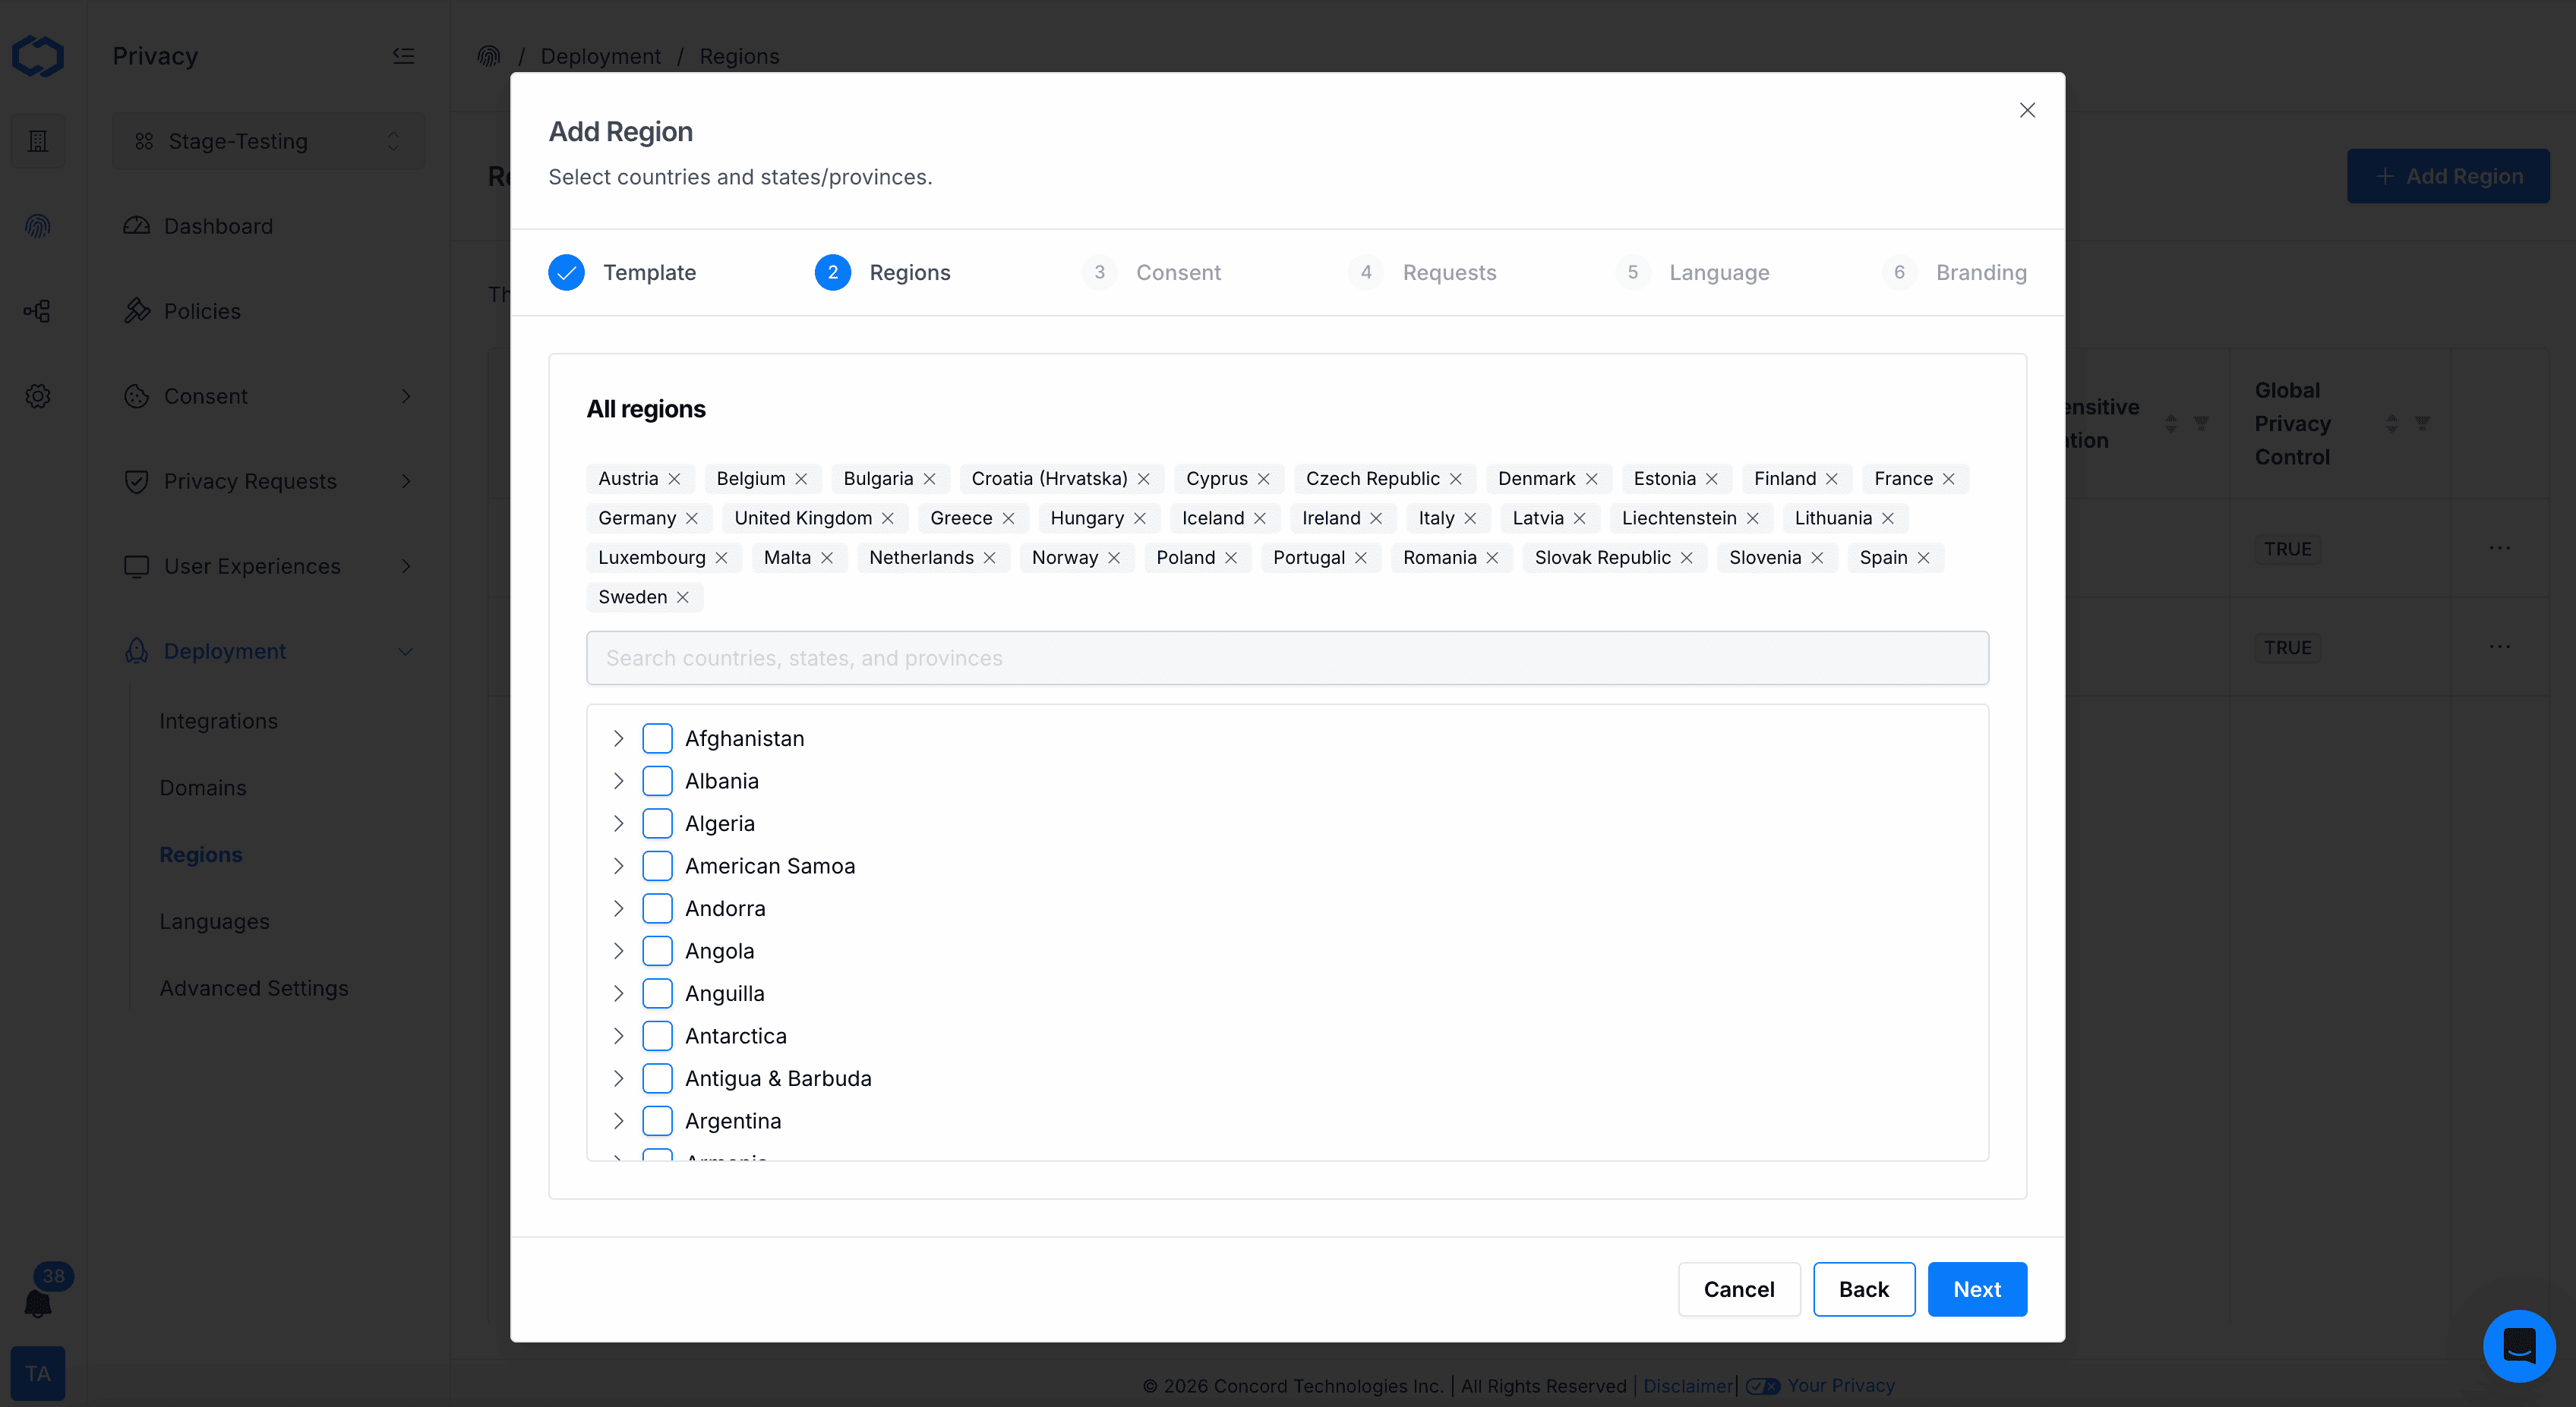Click the Next button
Viewport: 2576px width, 1407px height.
point(1976,1289)
